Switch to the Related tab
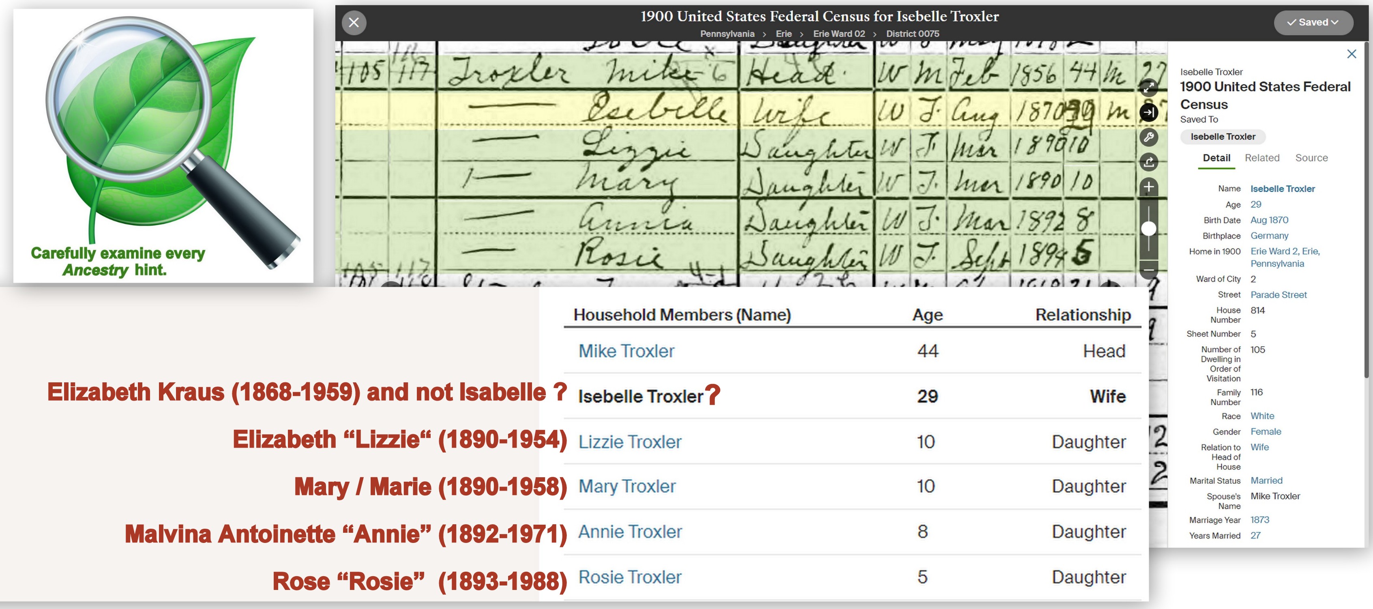The height and width of the screenshot is (609, 1373). coord(1261,158)
